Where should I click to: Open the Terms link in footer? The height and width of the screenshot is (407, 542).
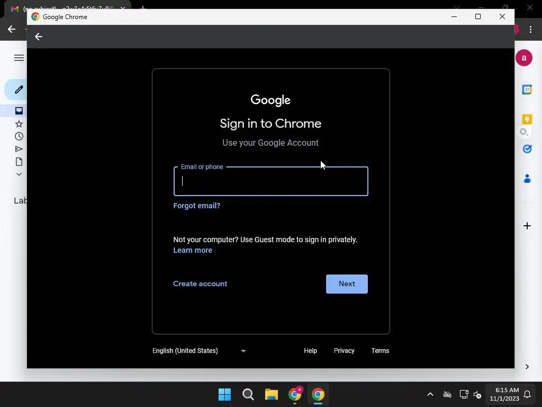click(x=380, y=351)
